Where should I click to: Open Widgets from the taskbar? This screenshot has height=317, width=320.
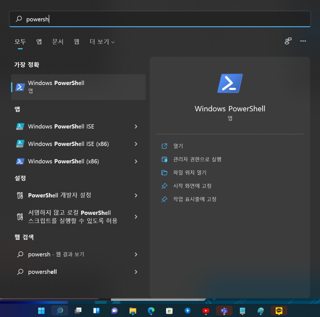pyautogui.click(x=96, y=311)
